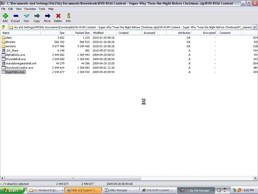
Task: Switch to Utility Manager taskbar button
Action: tap(121, 190)
